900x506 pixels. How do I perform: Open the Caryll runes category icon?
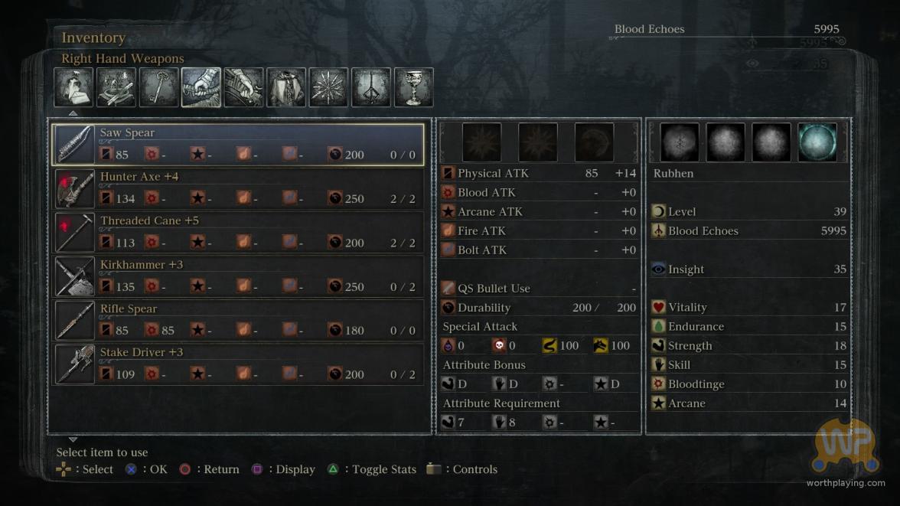pyautogui.click(x=371, y=87)
